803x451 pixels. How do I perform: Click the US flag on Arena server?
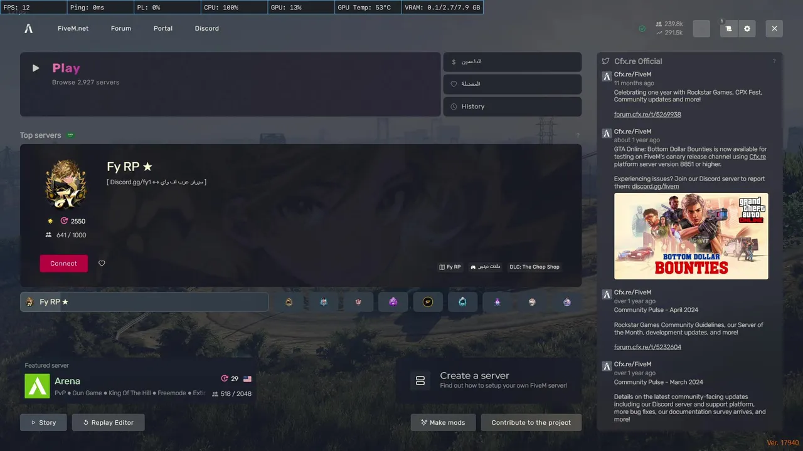pyautogui.click(x=247, y=379)
